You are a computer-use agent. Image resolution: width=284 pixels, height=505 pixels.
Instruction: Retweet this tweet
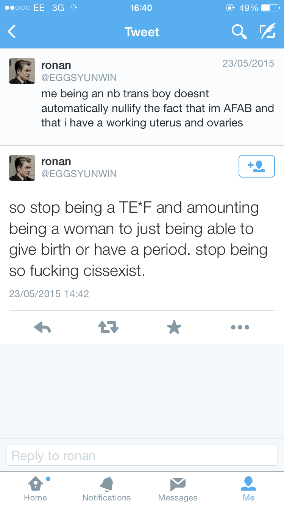point(108,327)
